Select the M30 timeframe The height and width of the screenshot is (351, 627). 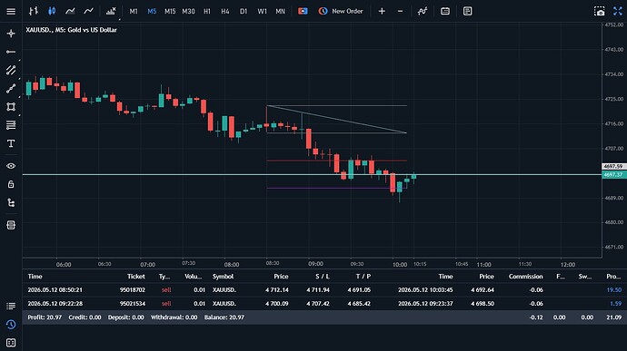click(188, 11)
